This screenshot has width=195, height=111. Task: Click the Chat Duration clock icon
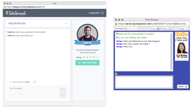pyautogui.click(x=10, y=82)
